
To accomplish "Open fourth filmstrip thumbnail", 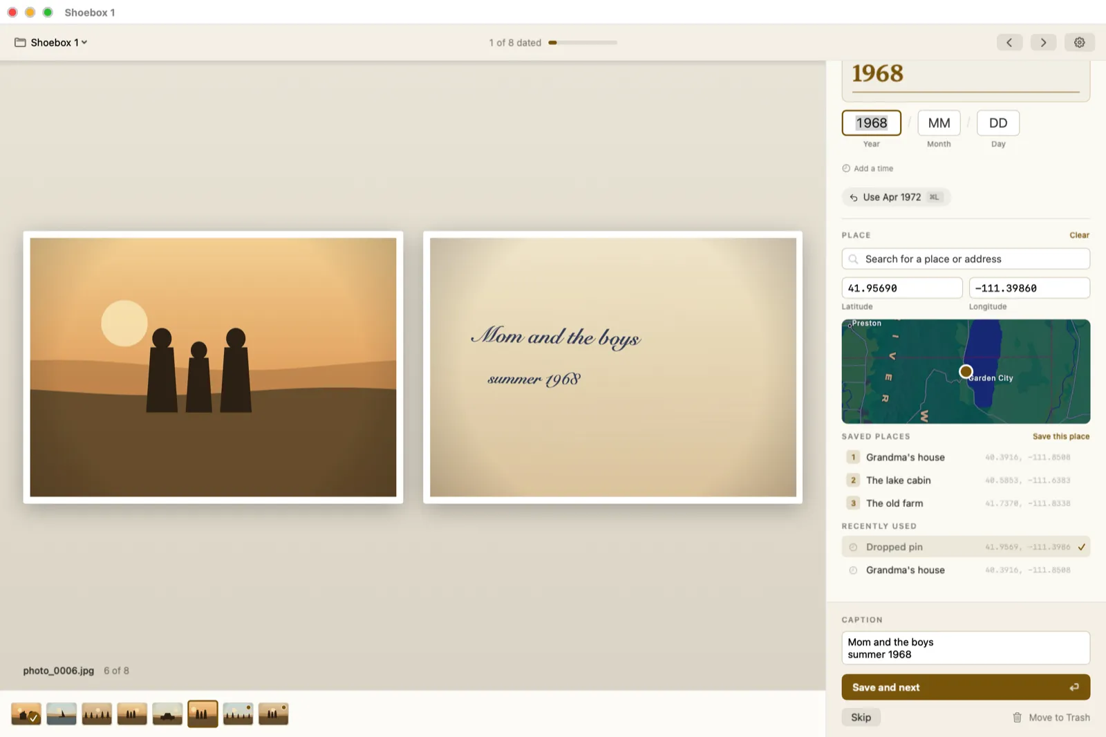I will tap(132, 714).
